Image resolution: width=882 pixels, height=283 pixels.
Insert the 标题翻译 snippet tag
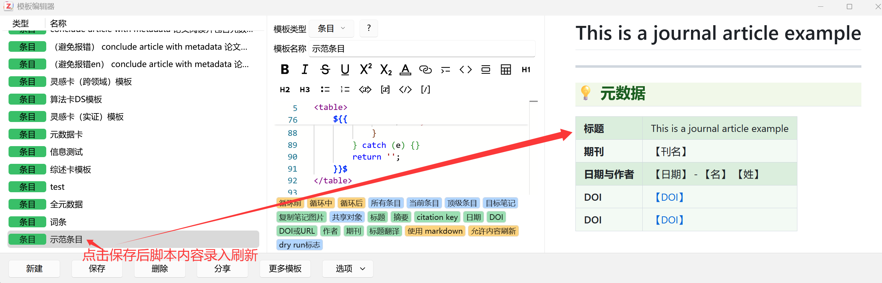coord(384,231)
